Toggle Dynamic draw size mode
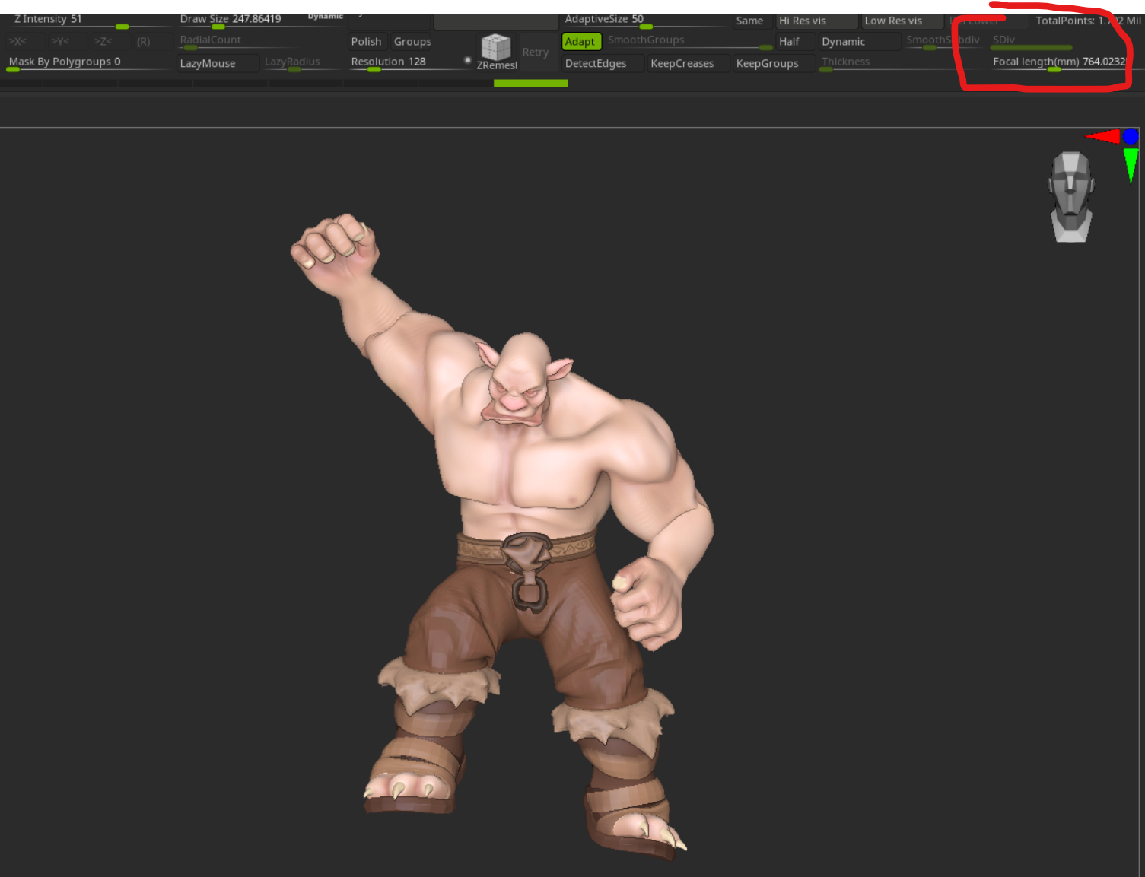The width and height of the screenshot is (1145, 877). tap(326, 17)
